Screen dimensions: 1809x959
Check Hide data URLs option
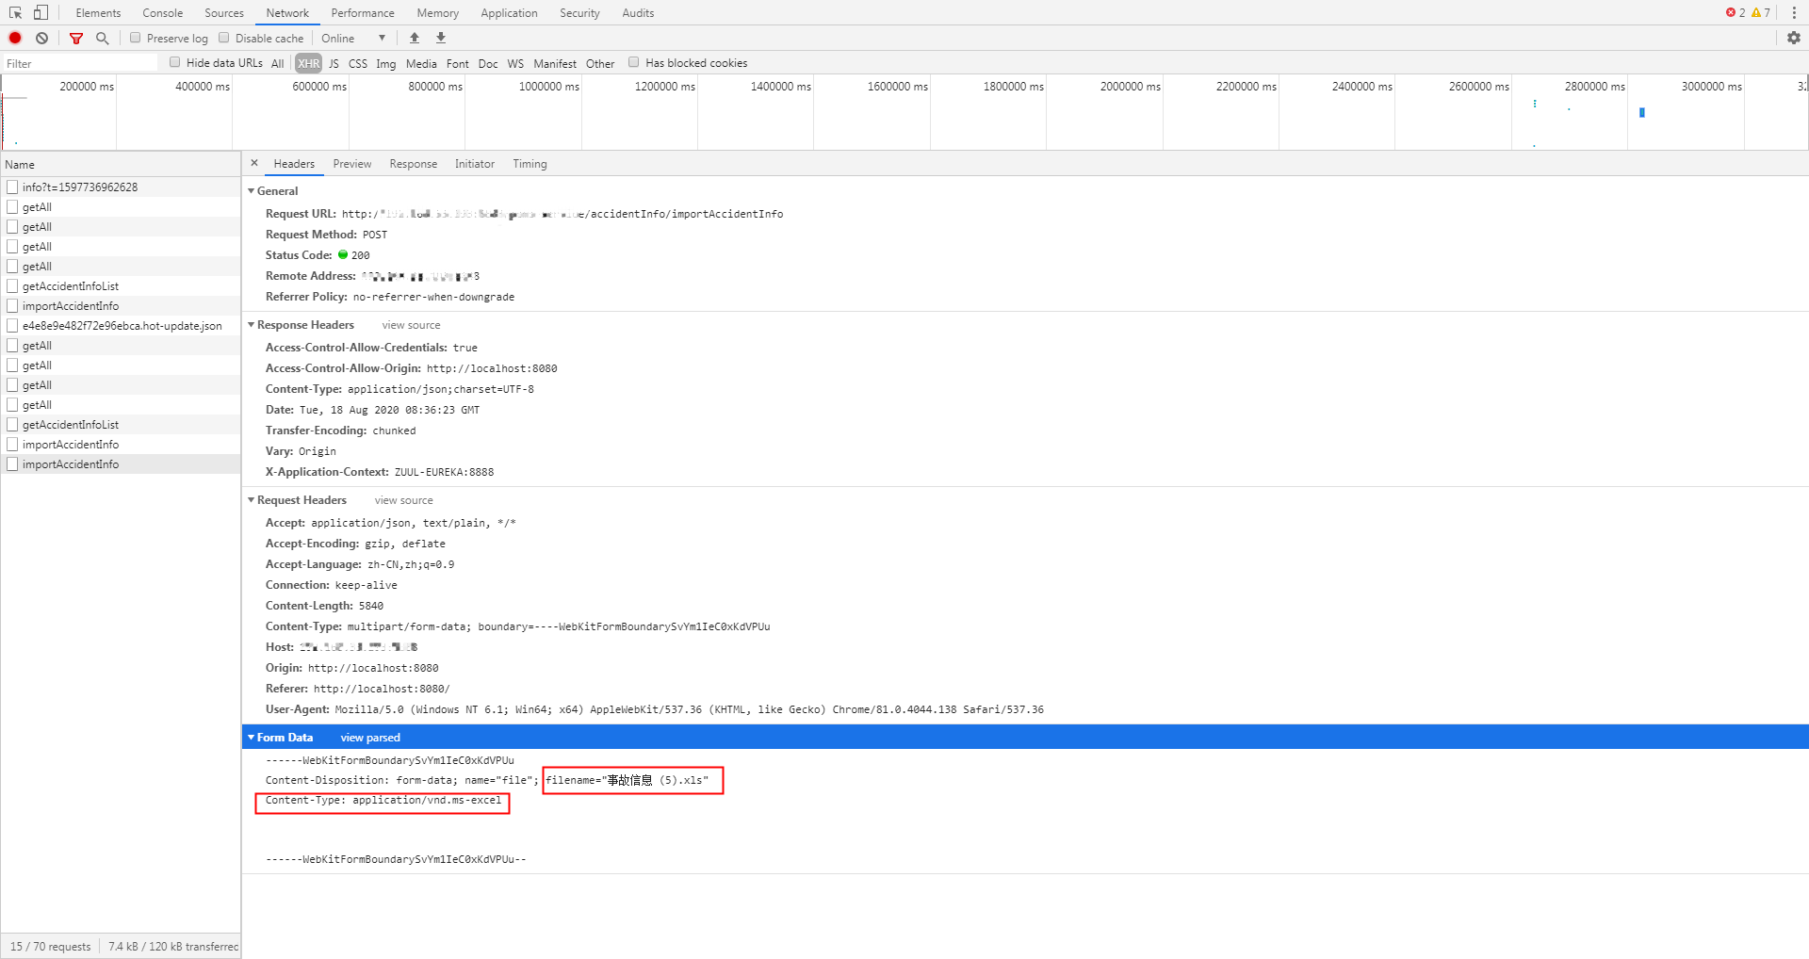click(175, 62)
